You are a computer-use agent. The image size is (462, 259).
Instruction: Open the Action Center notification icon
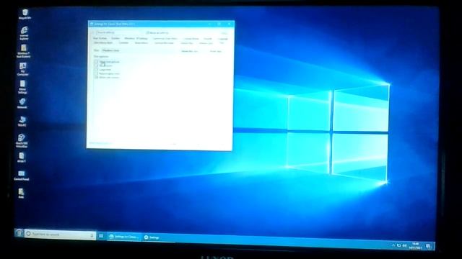pos(428,246)
